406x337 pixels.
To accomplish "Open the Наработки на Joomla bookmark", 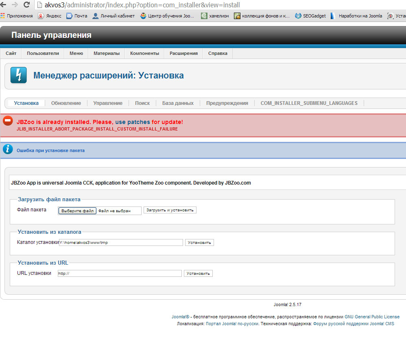I will point(356,16).
